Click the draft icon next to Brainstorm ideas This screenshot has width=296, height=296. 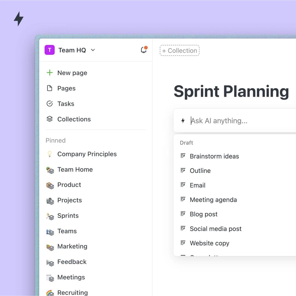point(183,156)
